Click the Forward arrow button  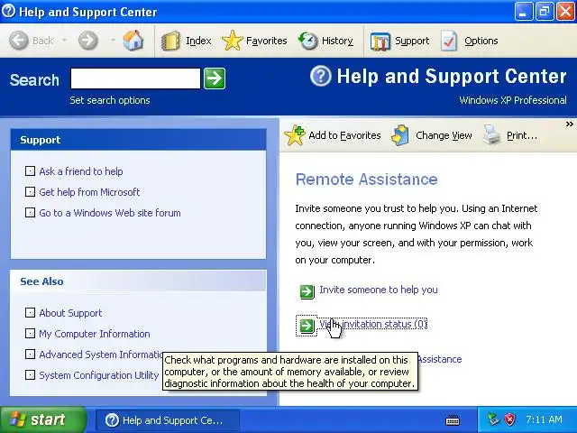click(x=88, y=41)
